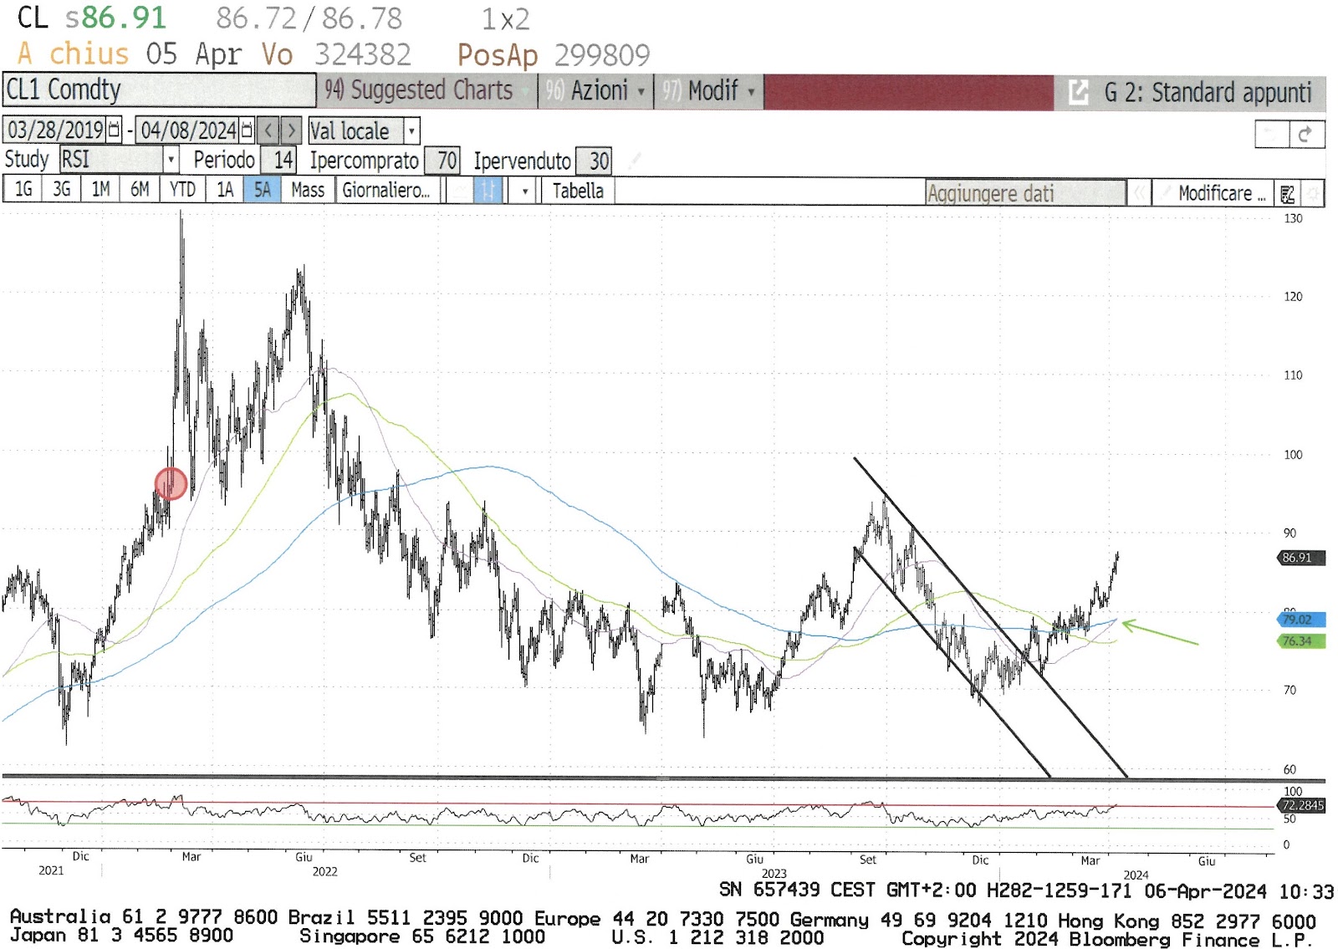Select the YTD time range tab
1338x949 pixels.
click(182, 190)
